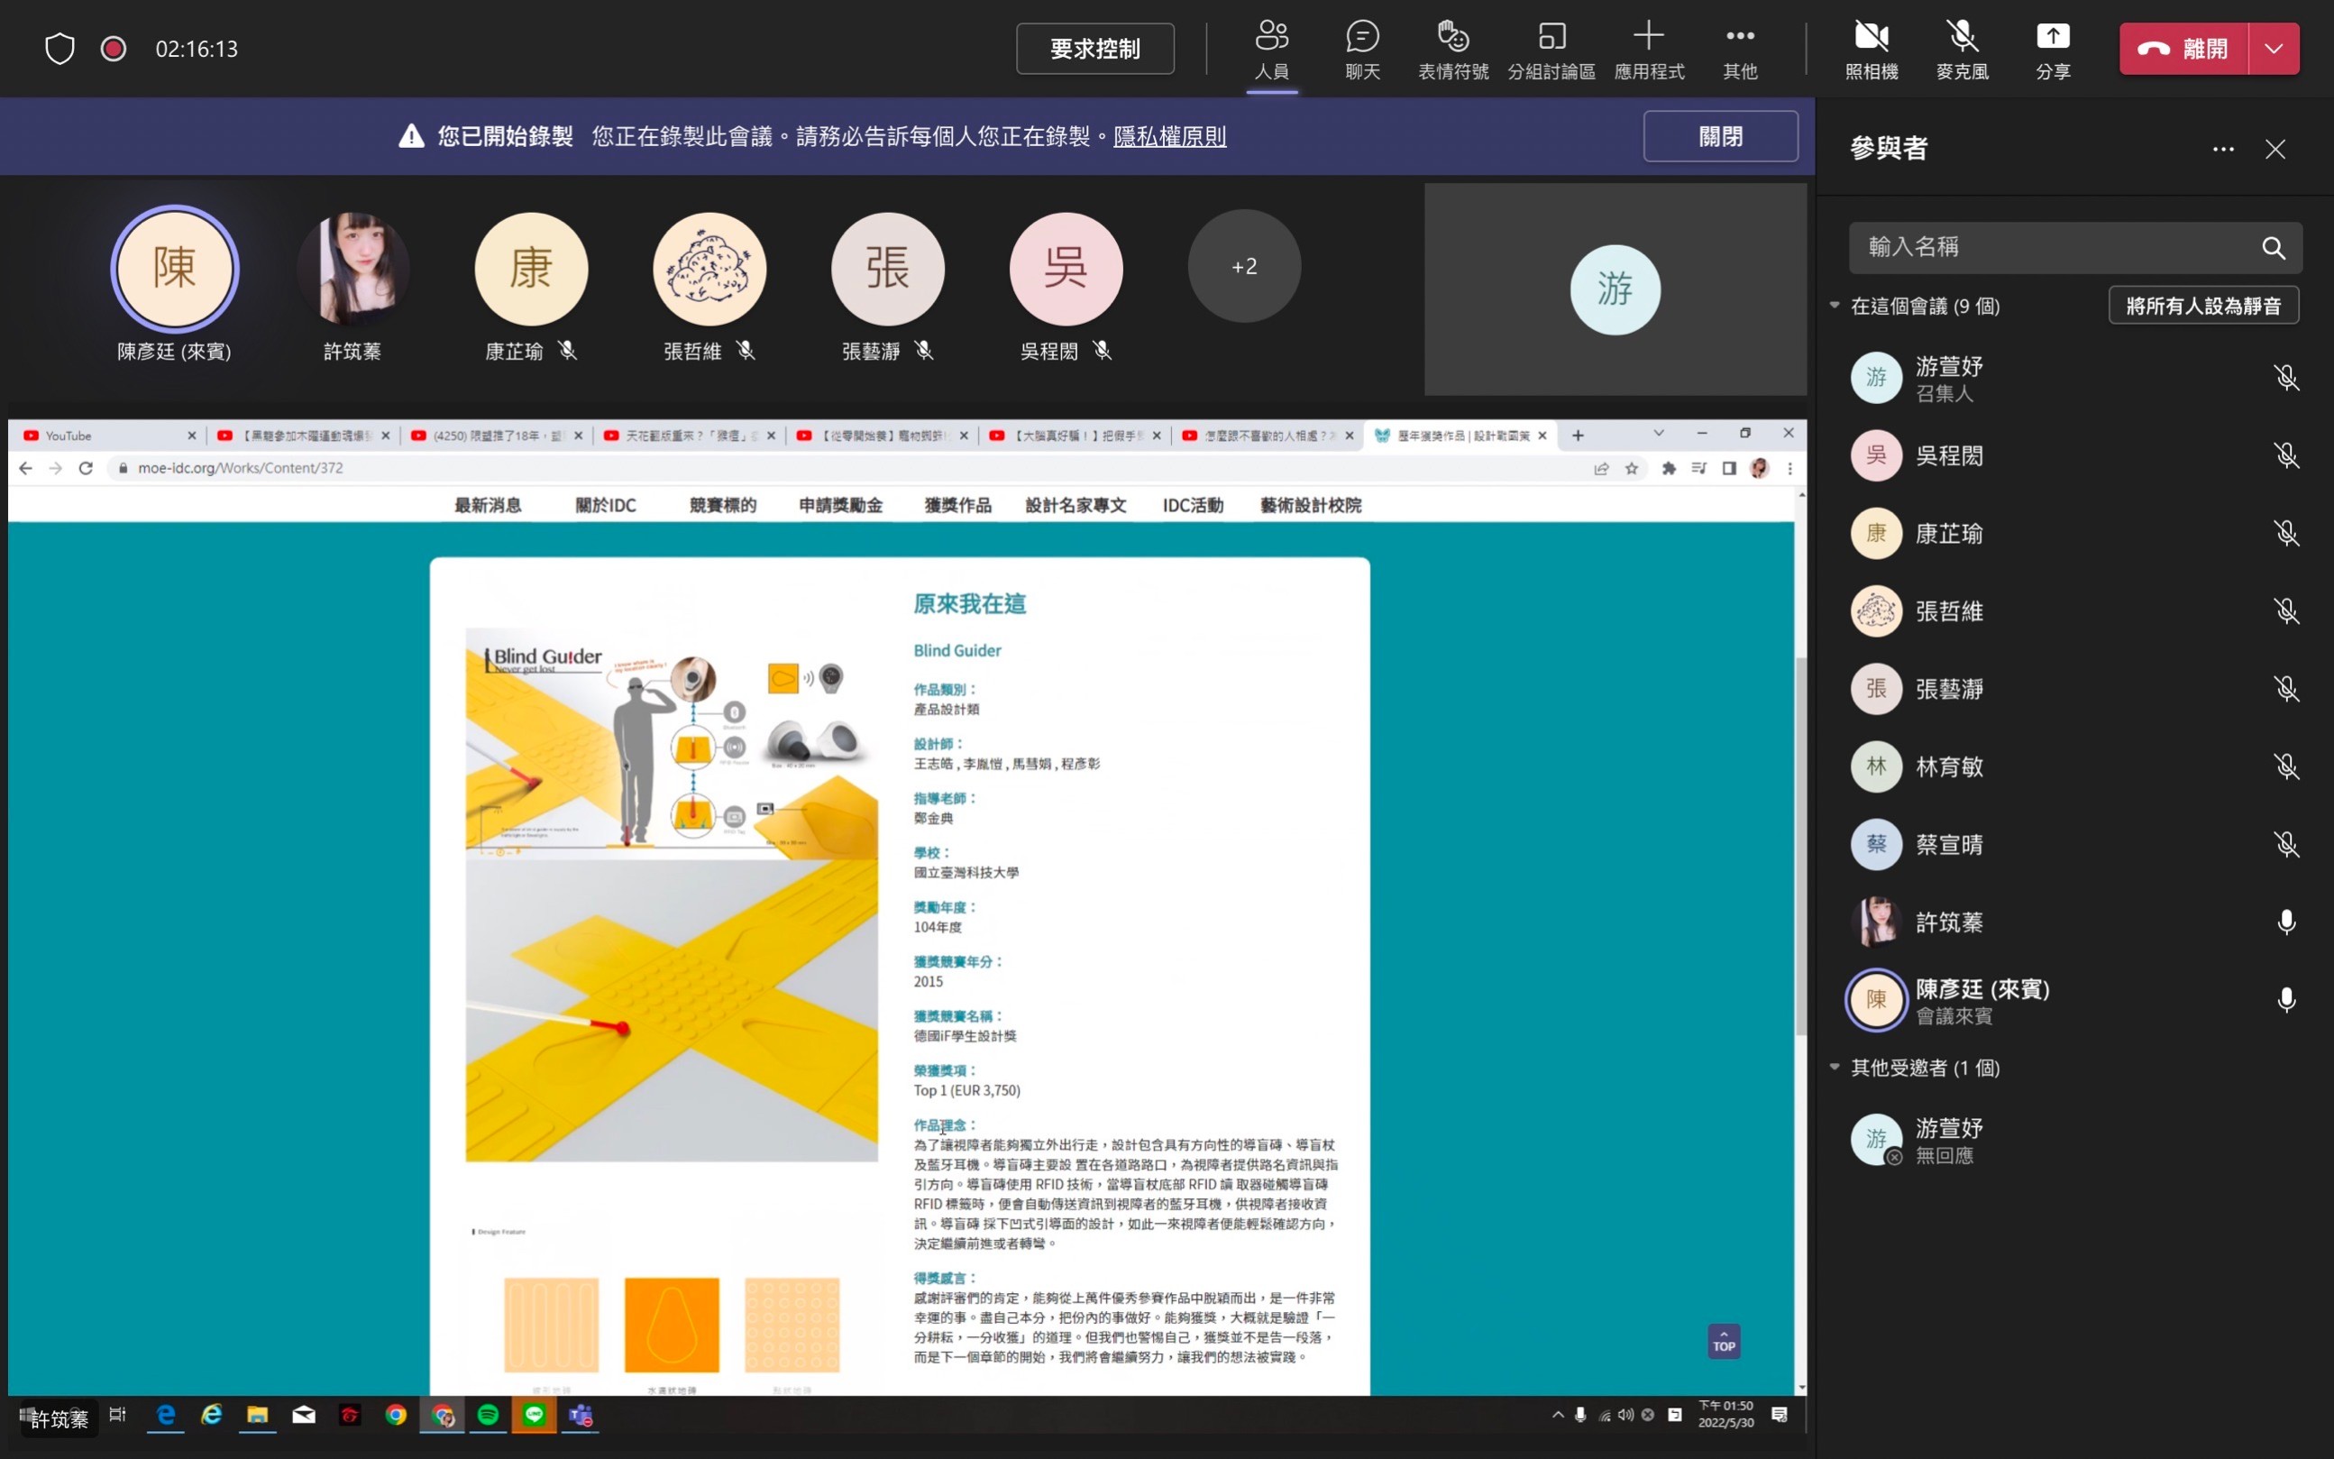2334x1459 pixels.
Task: Open Chrome three-dot menu
Action: coord(1790,468)
